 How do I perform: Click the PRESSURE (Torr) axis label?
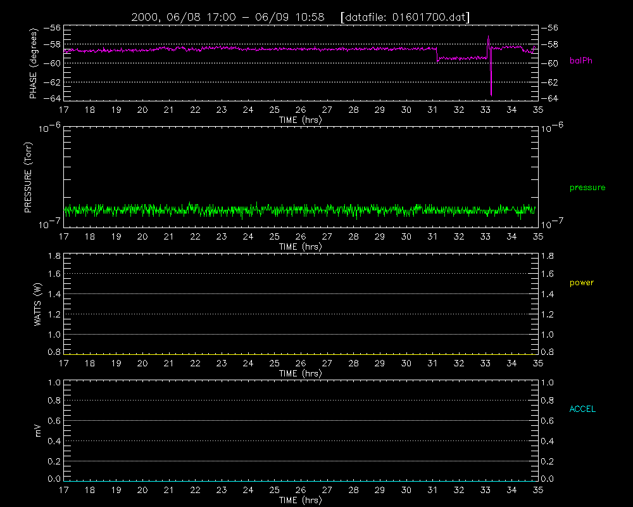28,177
